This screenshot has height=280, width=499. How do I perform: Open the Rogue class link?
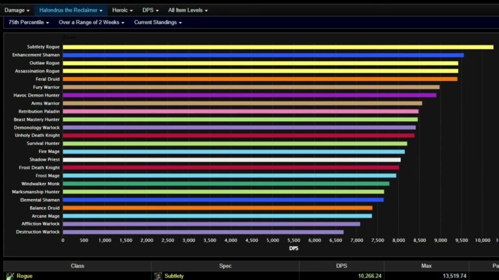pos(25,276)
